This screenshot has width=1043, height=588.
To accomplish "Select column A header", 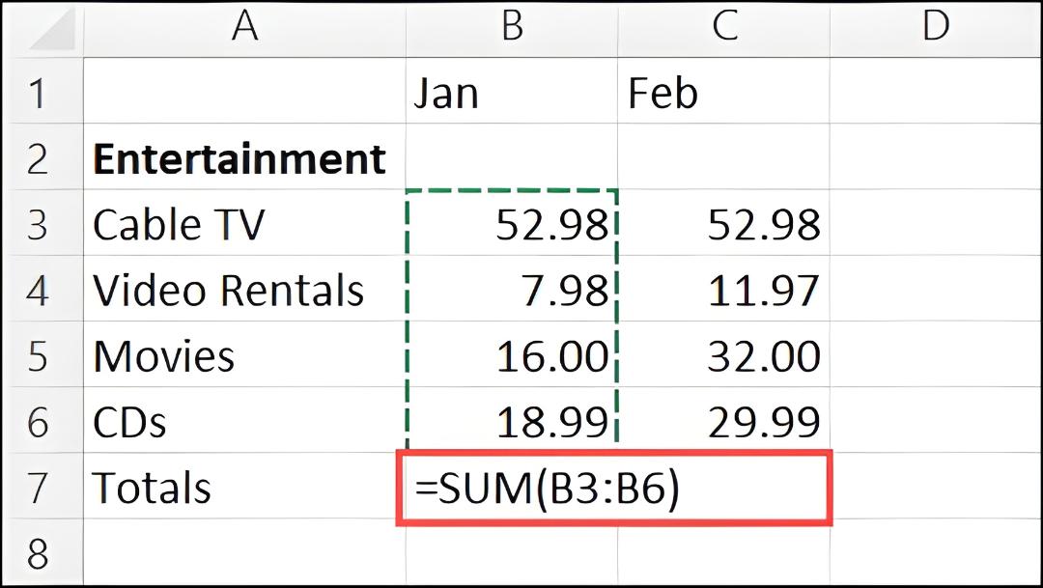I will click(x=244, y=29).
